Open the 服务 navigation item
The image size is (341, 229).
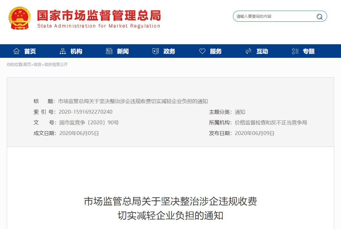[216, 51]
